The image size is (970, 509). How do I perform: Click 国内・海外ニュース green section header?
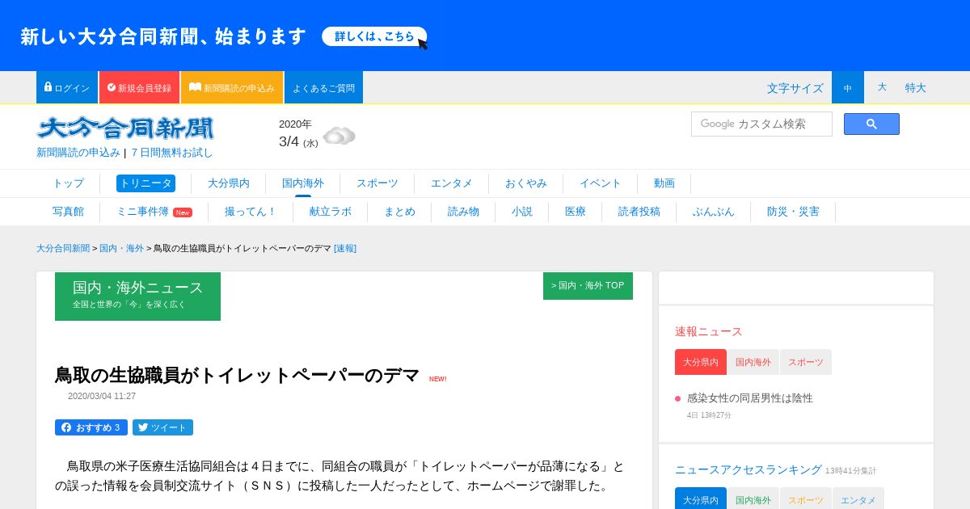click(x=137, y=296)
